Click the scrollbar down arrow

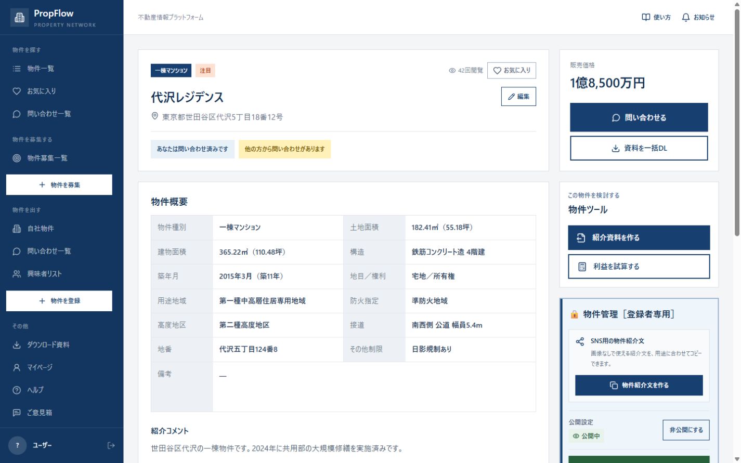[737, 459]
